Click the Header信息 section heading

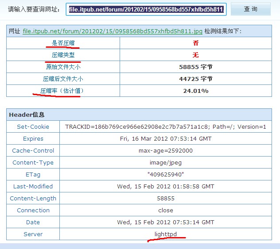(27, 115)
